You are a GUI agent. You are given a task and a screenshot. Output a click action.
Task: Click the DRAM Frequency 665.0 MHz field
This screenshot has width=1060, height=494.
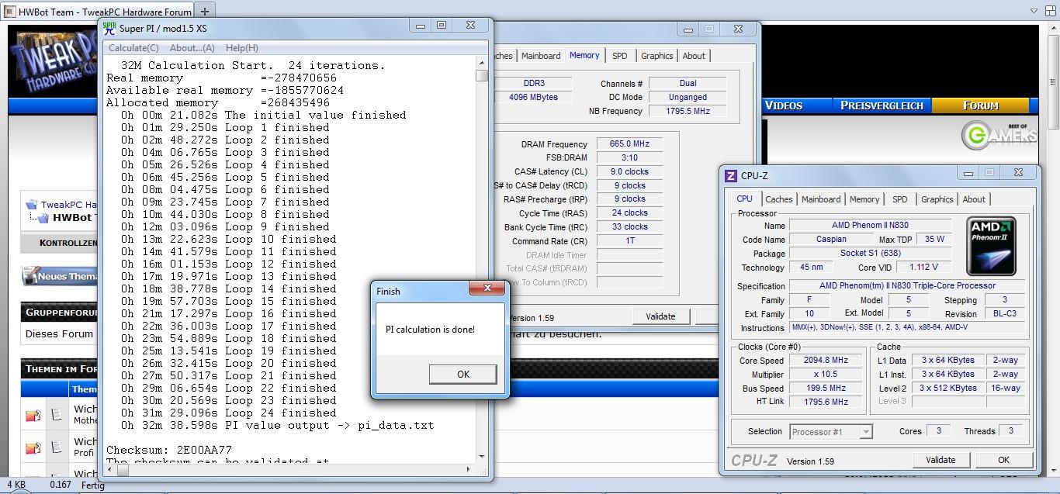point(629,144)
